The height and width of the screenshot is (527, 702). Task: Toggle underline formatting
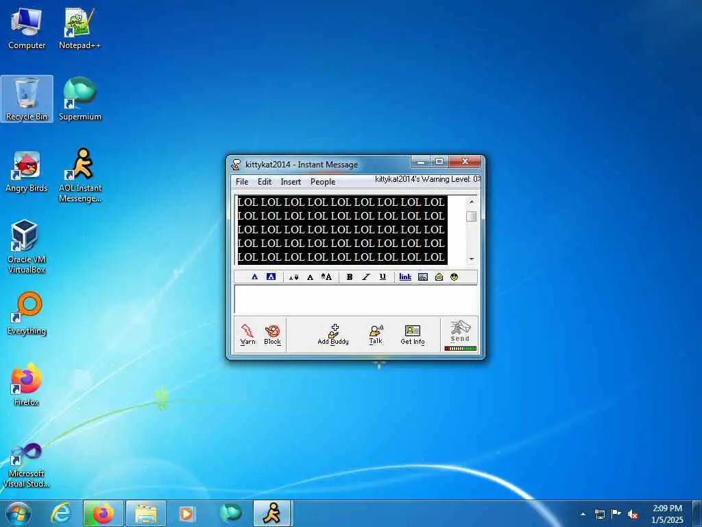pos(383,277)
